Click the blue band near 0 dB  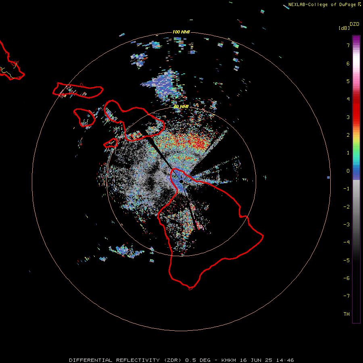(x=356, y=173)
